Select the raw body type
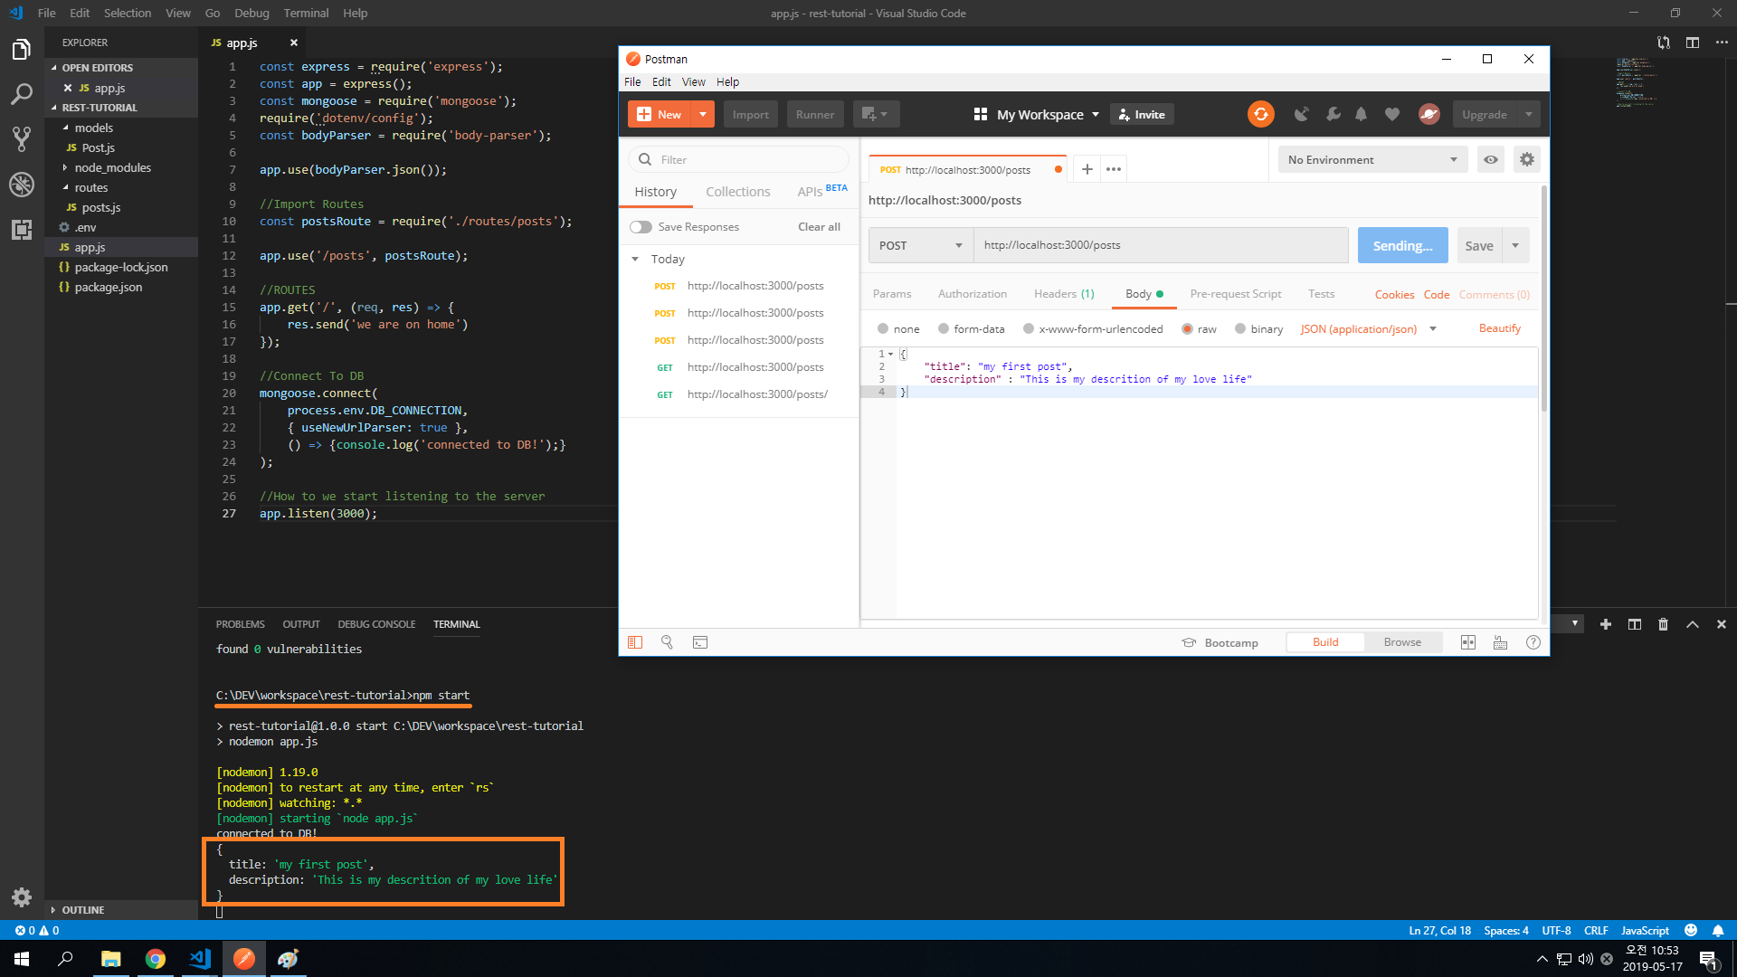Image resolution: width=1737 pixels, height=977 pixels. coord(1187,329)
